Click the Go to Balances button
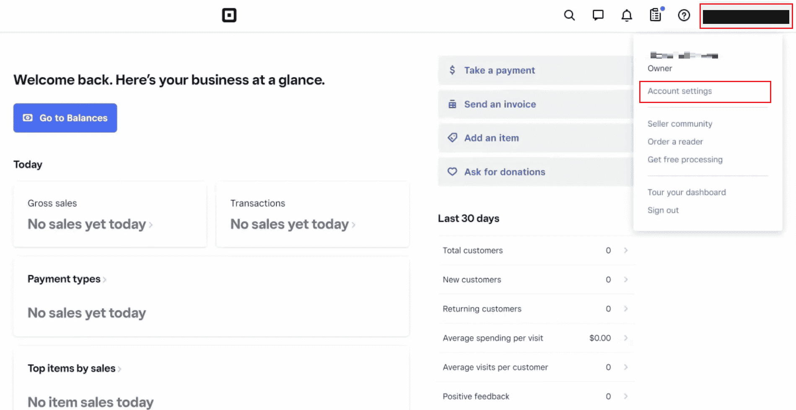The image size is (796, 410). (x=65, y=118)
